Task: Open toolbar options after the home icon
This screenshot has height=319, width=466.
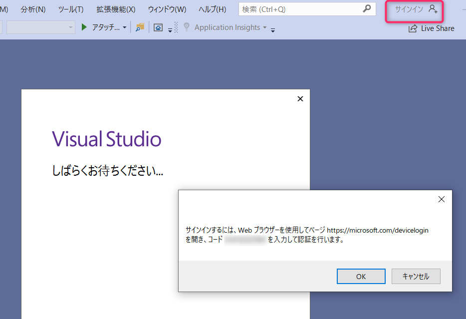Action: click(170, 30)
